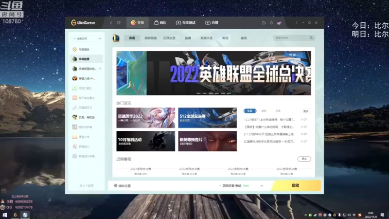The width and height of the screenshot is (389, 219).
Task: Switch to the 云顶之弈 tab
Action: click(x=169, y=38)
